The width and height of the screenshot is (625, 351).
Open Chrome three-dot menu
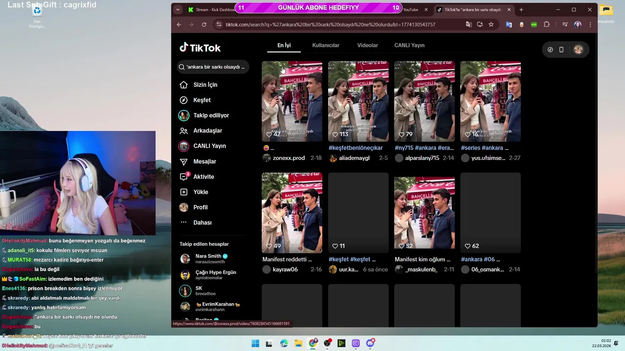pos(590,24)
